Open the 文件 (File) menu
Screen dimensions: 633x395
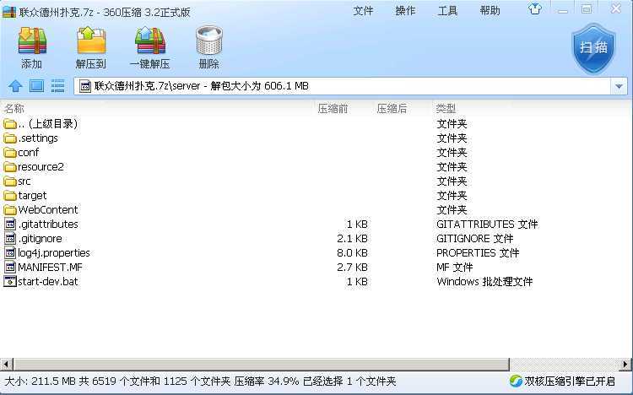[x=363, y=11]
